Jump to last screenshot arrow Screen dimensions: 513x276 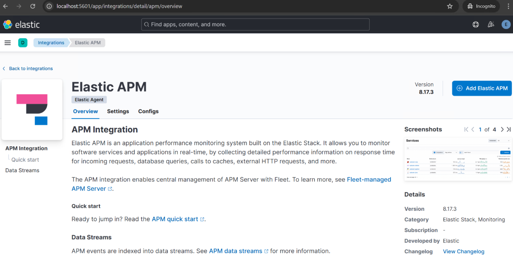click(509, 130)
